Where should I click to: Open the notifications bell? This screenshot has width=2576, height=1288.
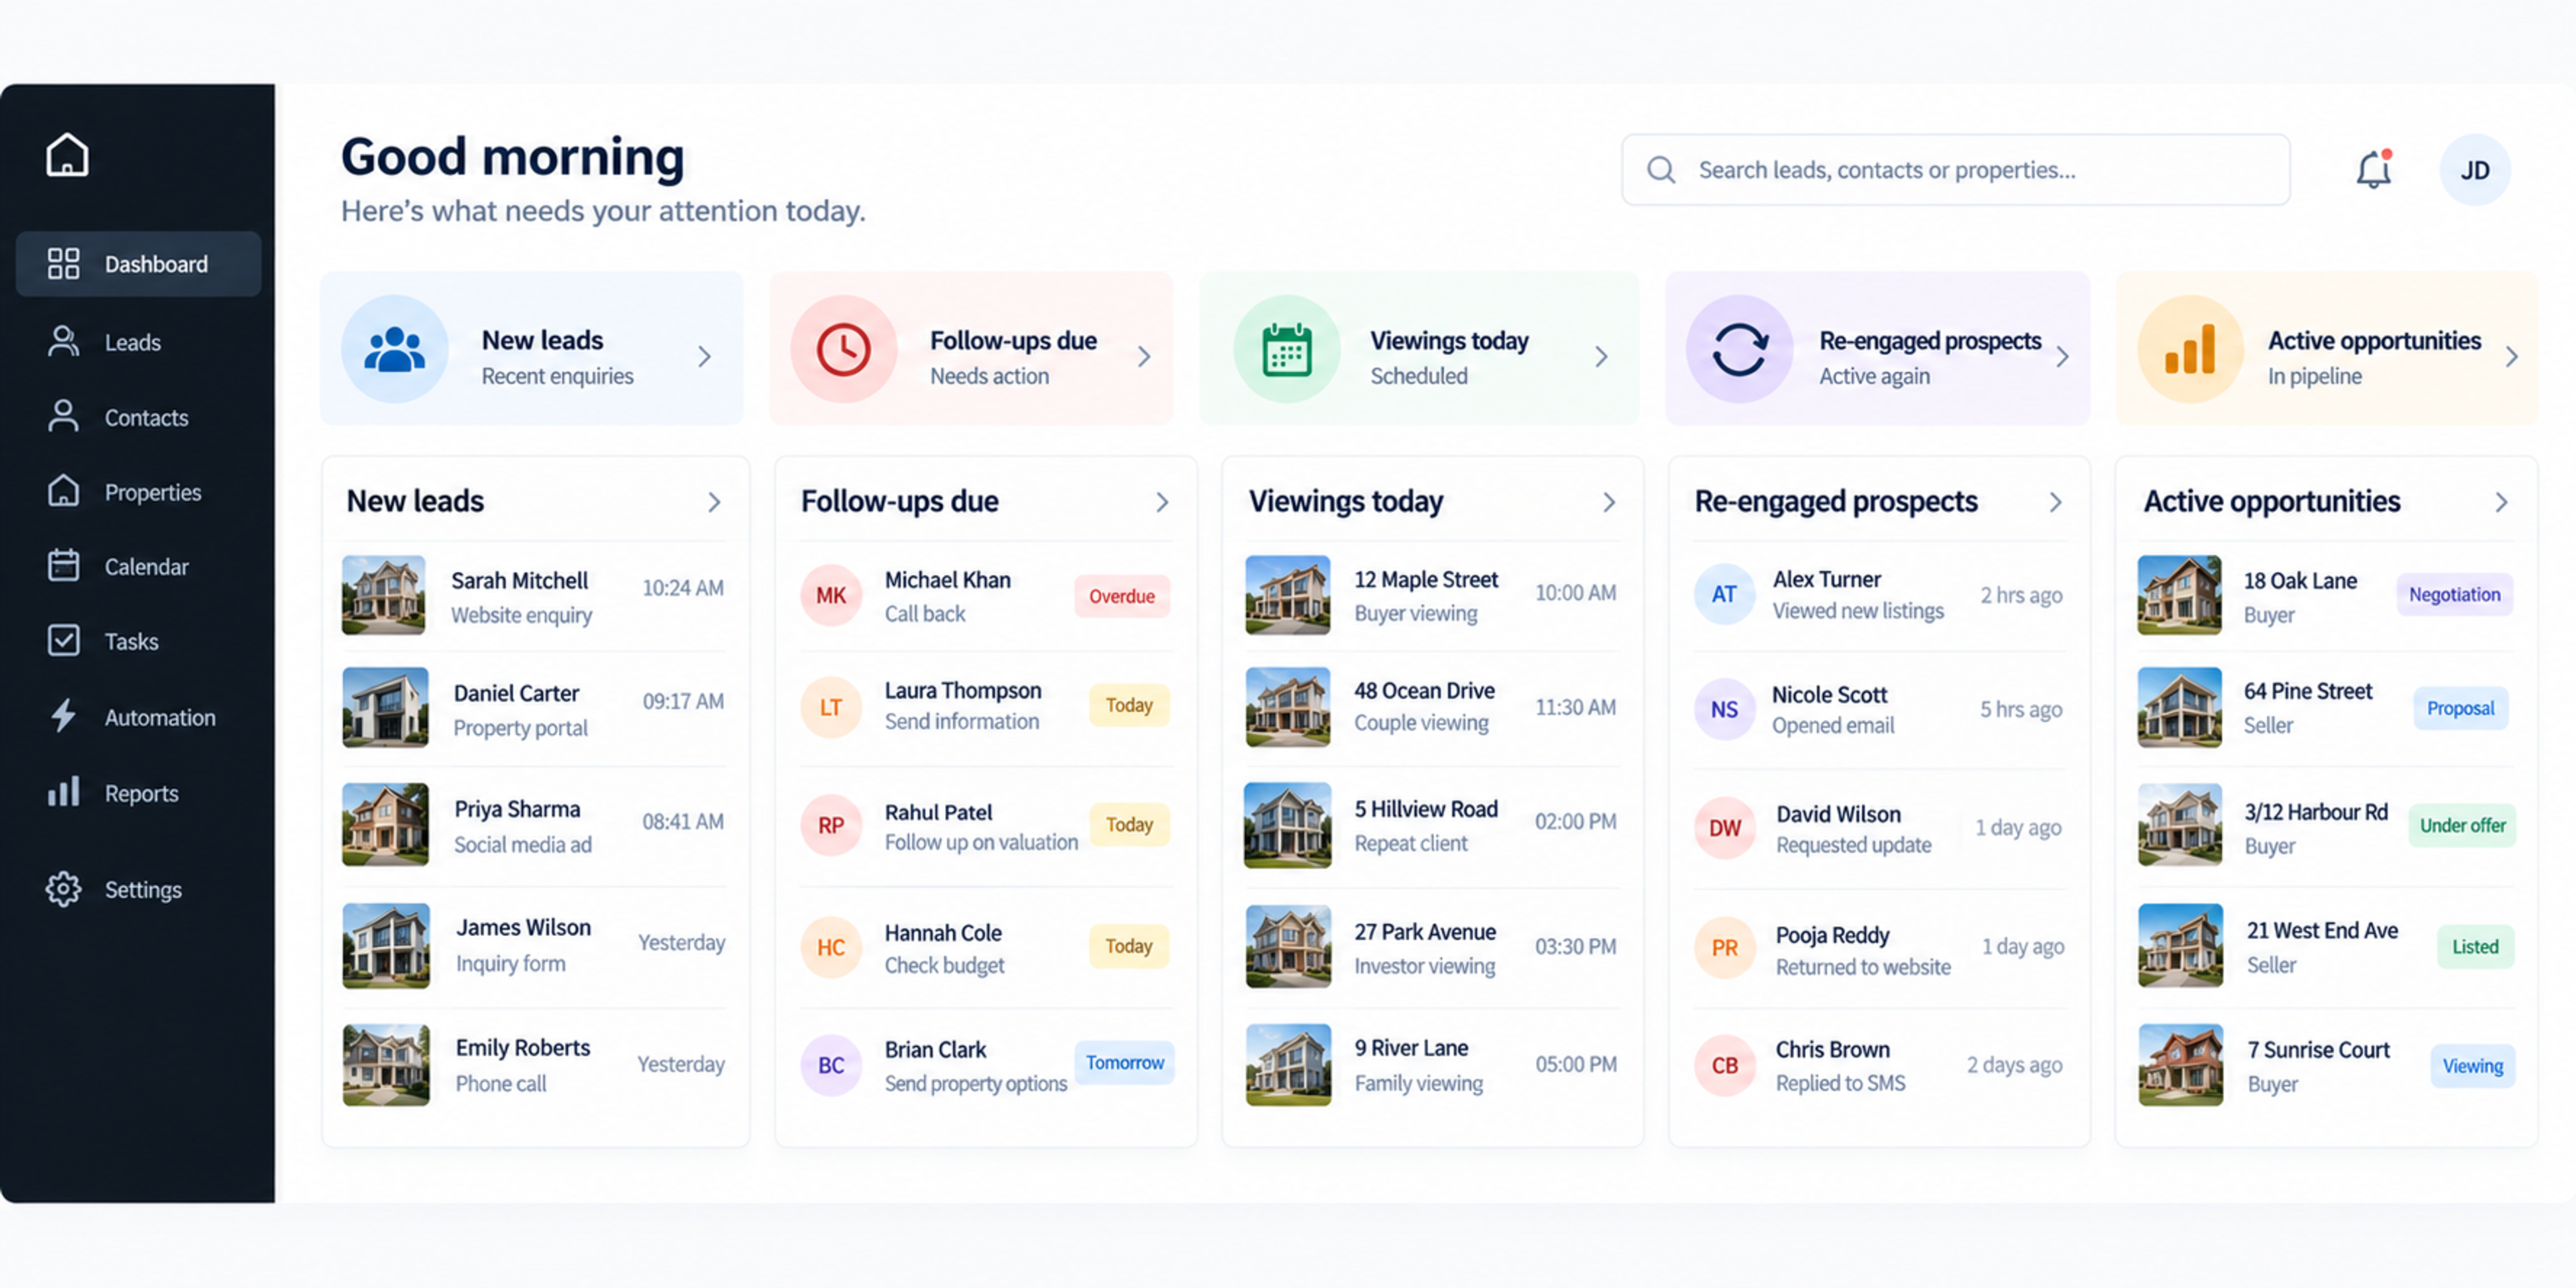point(2373,169)
